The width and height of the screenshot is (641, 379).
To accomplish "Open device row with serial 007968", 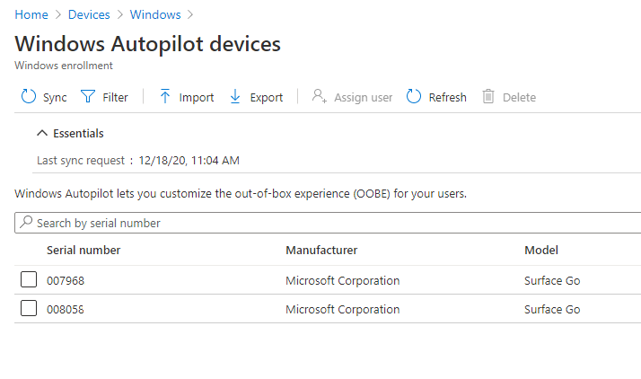I will [66, 280].
